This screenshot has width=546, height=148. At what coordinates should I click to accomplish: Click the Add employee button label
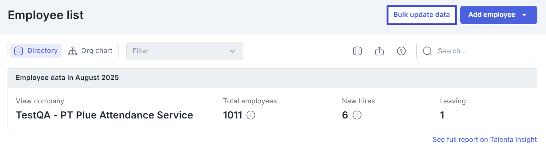(x=492, y=15)
